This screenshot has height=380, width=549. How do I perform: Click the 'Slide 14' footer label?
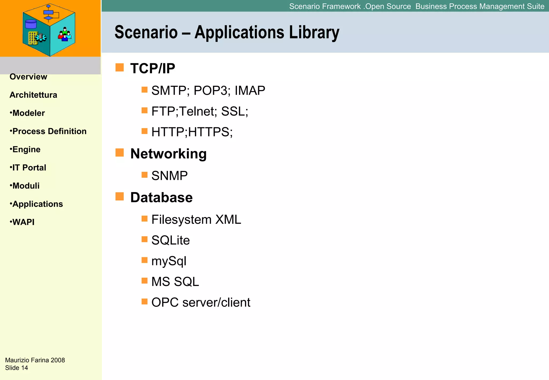[x=17, y=368]
